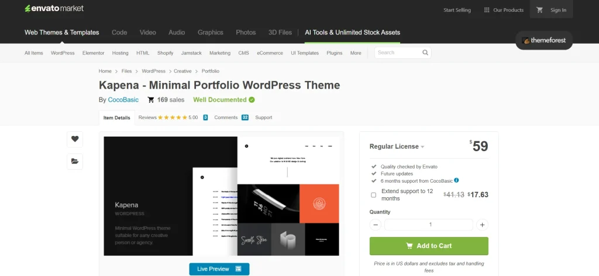Switch to the Reviews tab

pyautogui.click(x=168, y=117)
